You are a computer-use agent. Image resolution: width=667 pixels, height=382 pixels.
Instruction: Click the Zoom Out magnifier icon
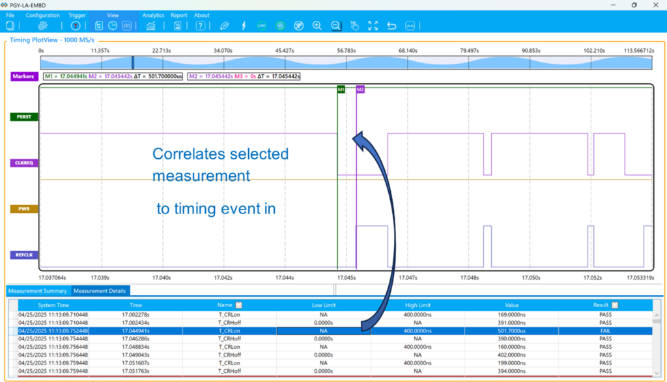[x=335, y=26]
